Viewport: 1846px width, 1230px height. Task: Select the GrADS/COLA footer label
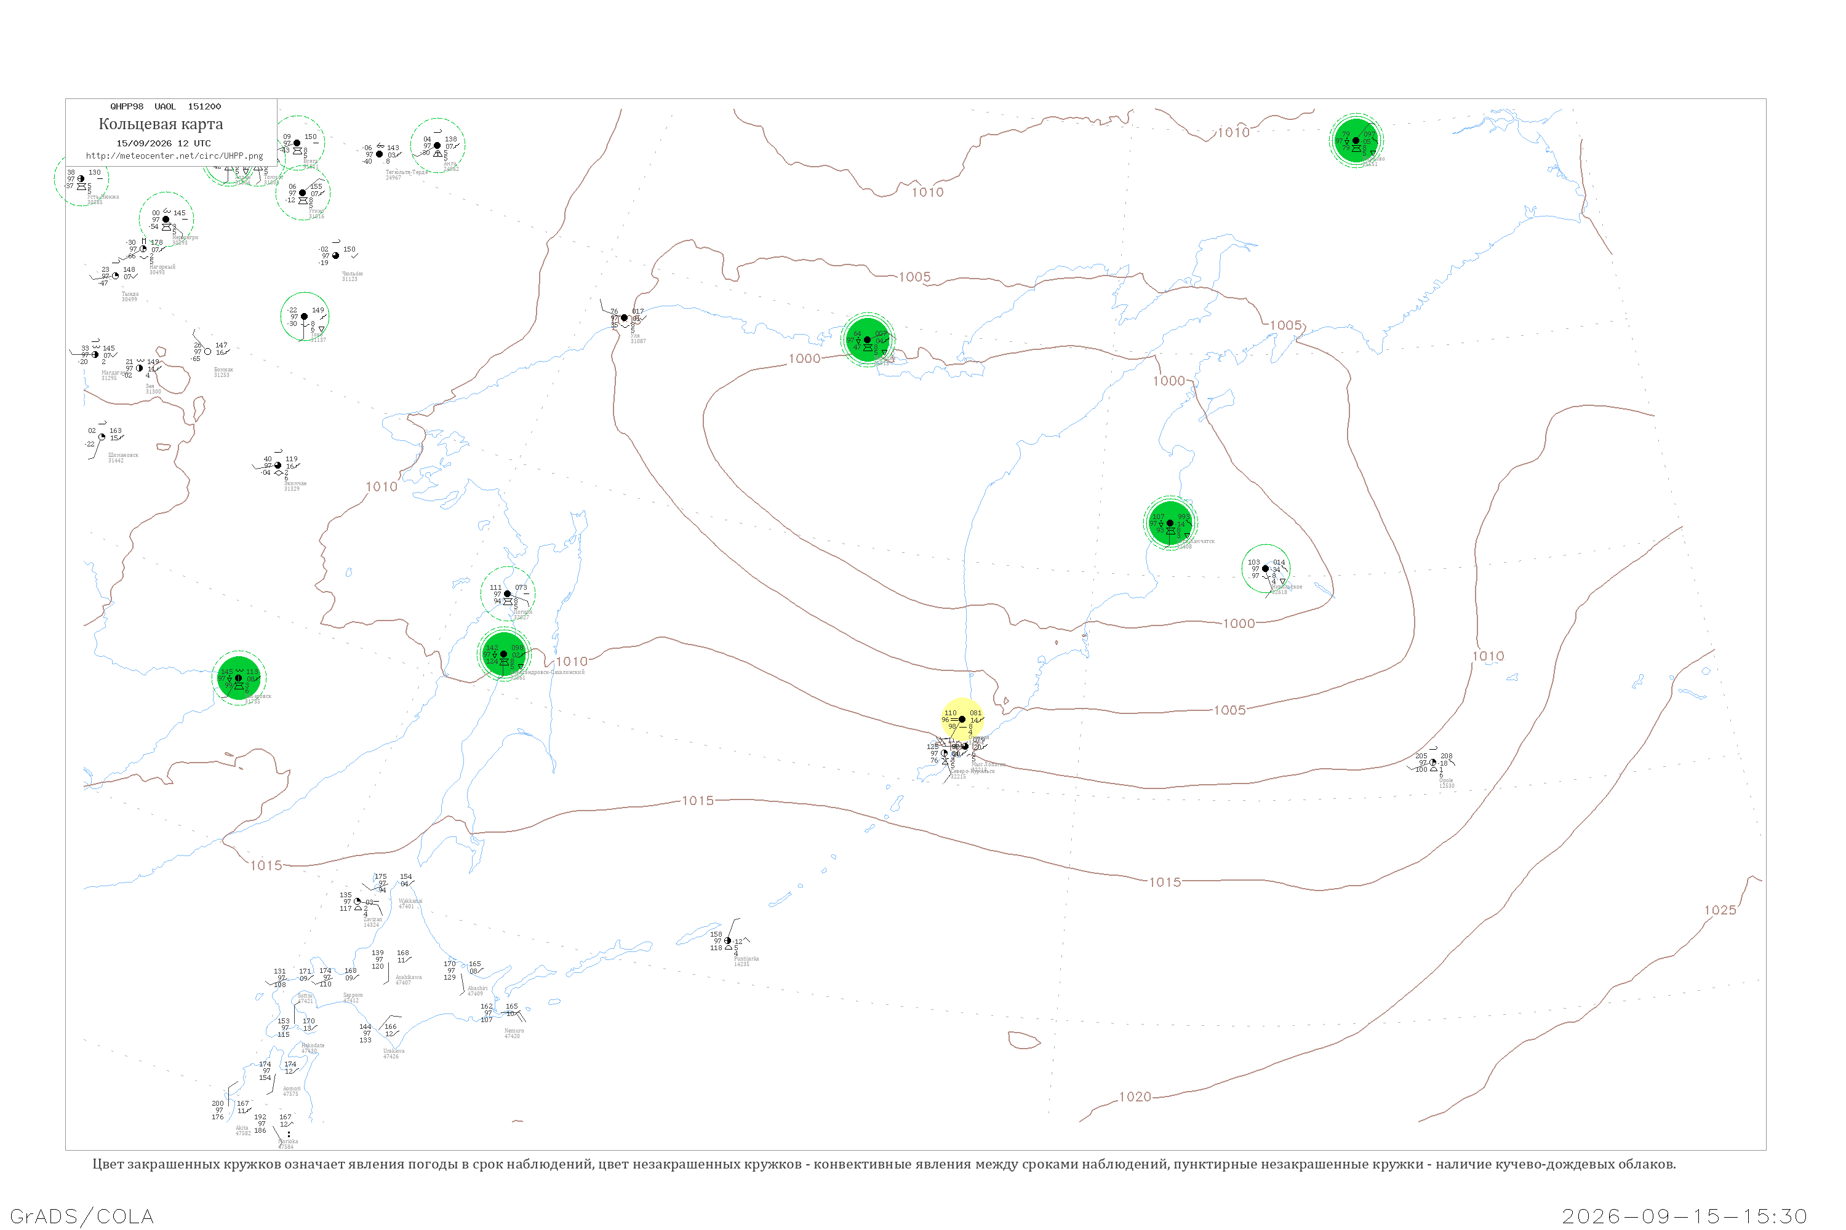pyautogui.click(x=82, y=1216)
